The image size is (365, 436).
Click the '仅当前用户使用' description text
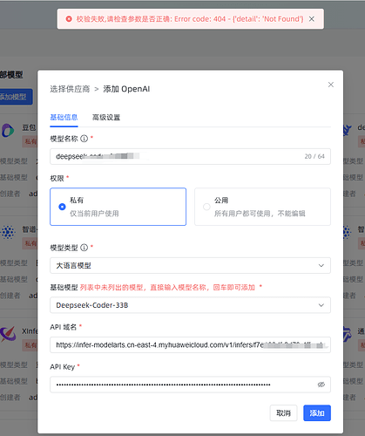click(x=94, y=214)
